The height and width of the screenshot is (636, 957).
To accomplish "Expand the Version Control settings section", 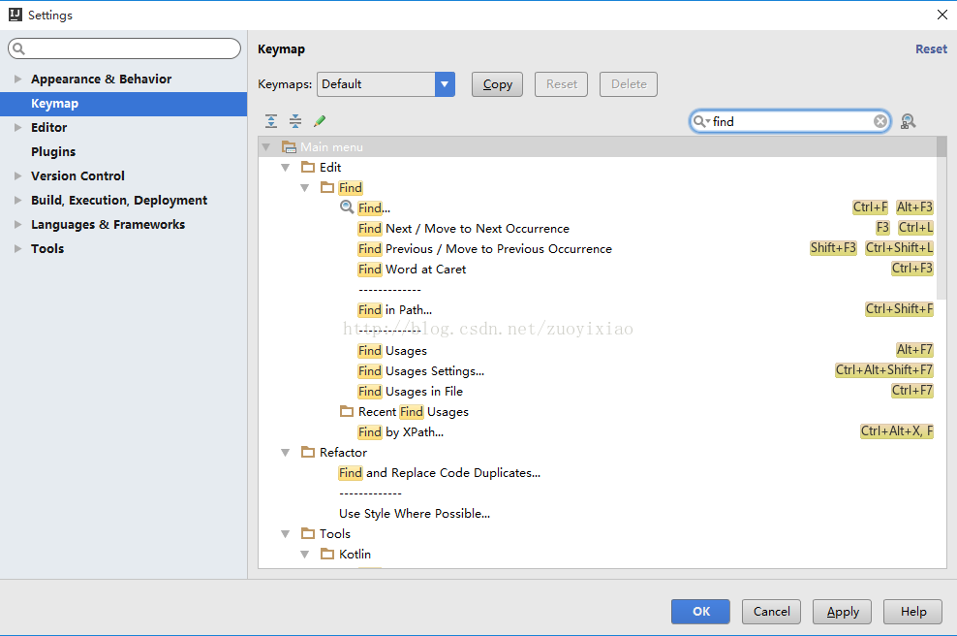I will pyautogui.click(x=17, y=176).
